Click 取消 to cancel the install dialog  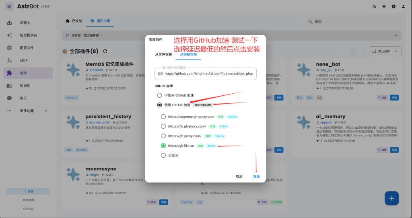[239, 177]
